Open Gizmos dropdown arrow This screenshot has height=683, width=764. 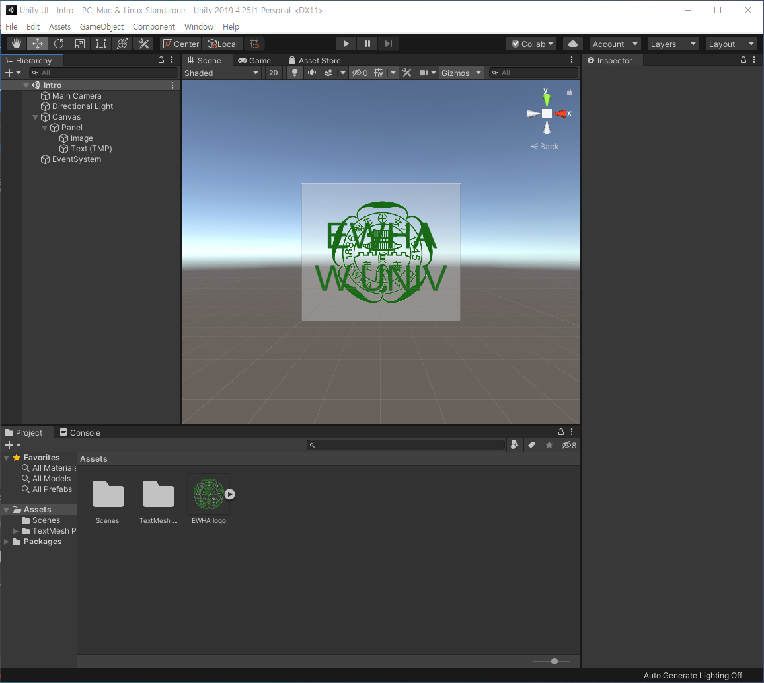tap(478, 73)
